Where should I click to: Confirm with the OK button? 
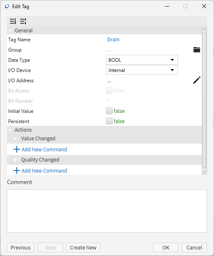pyautogui.click(x=166, y=247)
